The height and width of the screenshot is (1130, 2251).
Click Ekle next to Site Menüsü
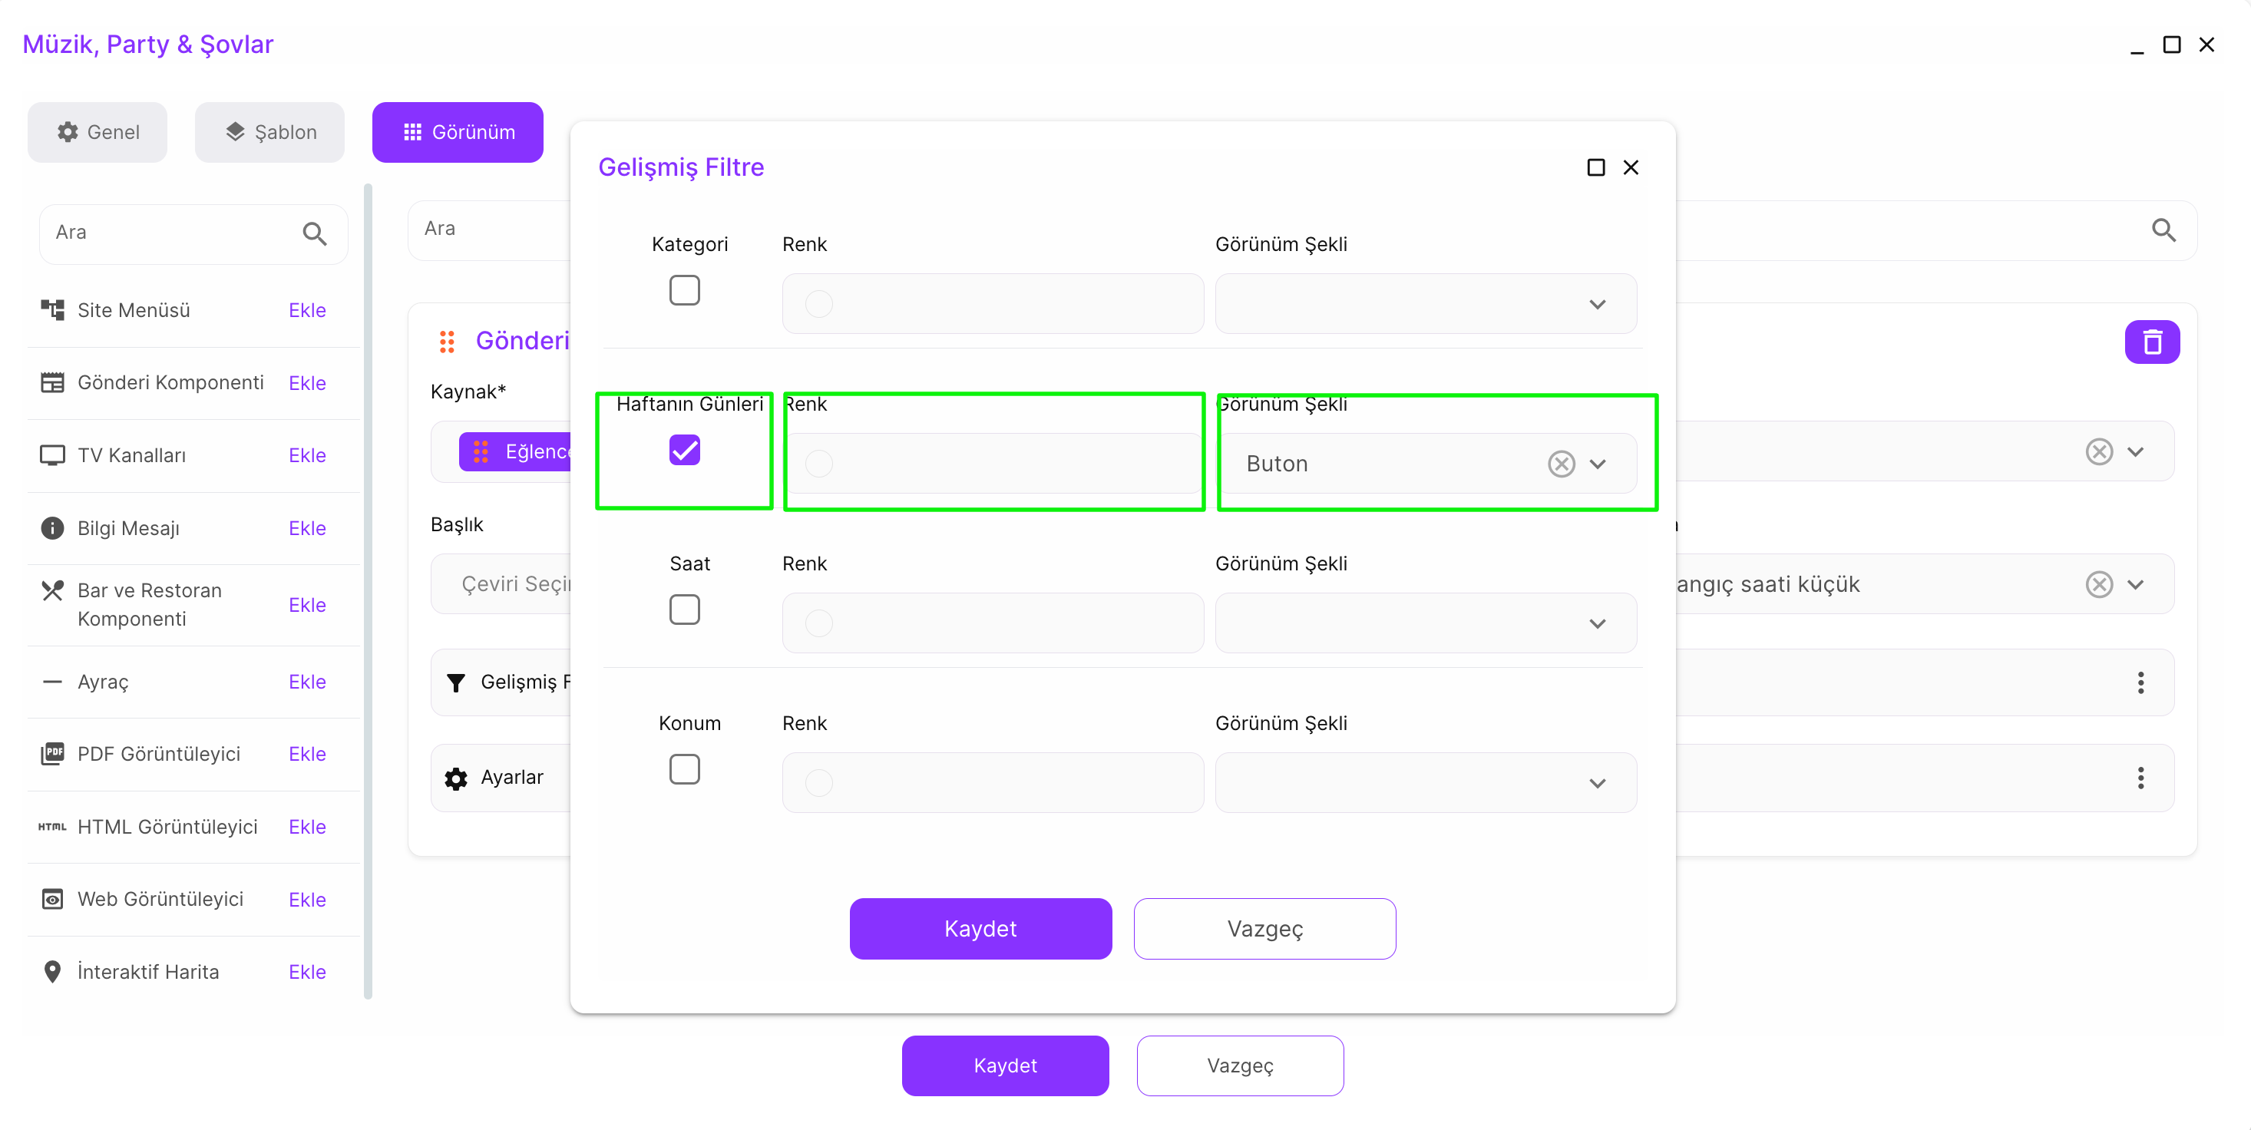(307, 310)
